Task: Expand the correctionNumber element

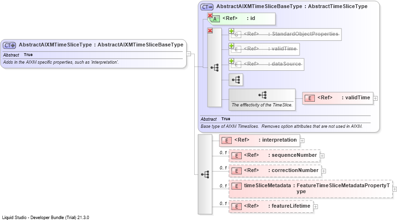Action: point(323,171)
